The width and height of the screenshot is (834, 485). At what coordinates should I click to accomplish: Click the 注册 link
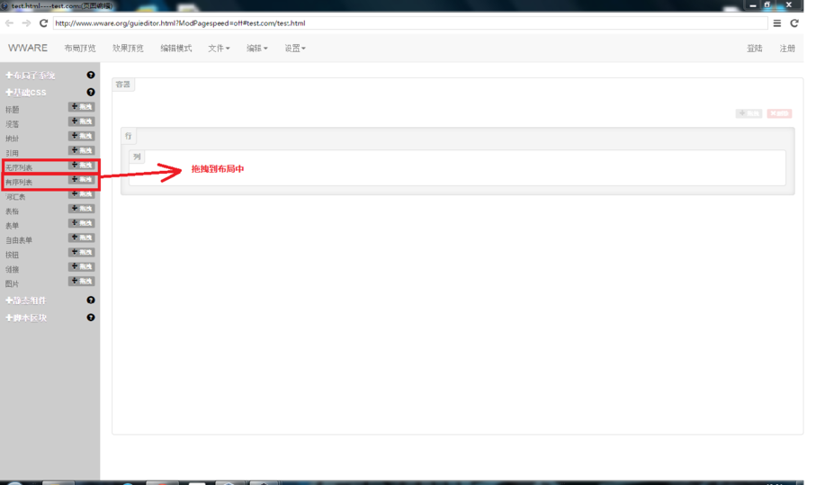coord(787,48)
